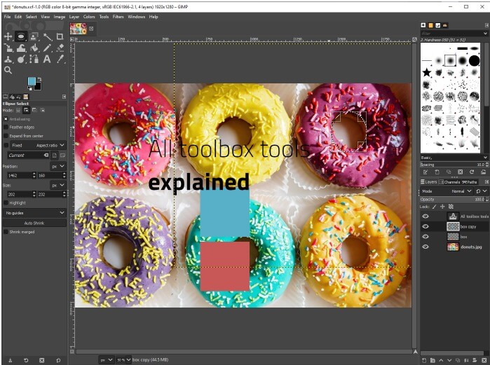The width and height of the screenshot is (490, 365).
Task: Select the Ellipse Select tool icon
Action: (21, 36)
